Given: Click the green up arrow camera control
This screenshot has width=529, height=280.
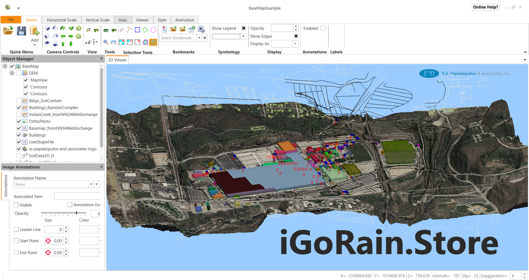Looking at the screenshot, I should click(x=63, y=44).
